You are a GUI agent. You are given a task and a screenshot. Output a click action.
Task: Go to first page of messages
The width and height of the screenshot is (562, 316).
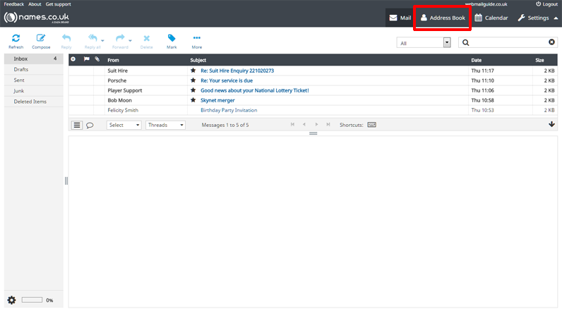[x=292, y=125]
